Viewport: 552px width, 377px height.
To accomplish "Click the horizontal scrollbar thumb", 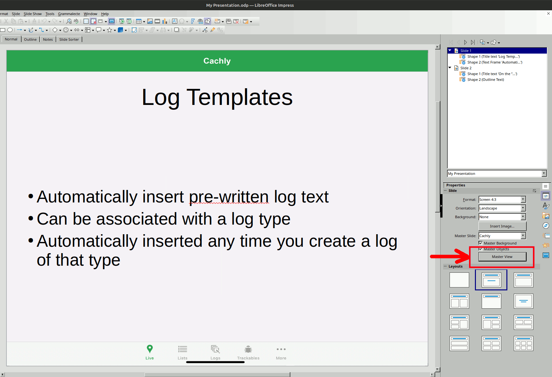I will [217, 374].
